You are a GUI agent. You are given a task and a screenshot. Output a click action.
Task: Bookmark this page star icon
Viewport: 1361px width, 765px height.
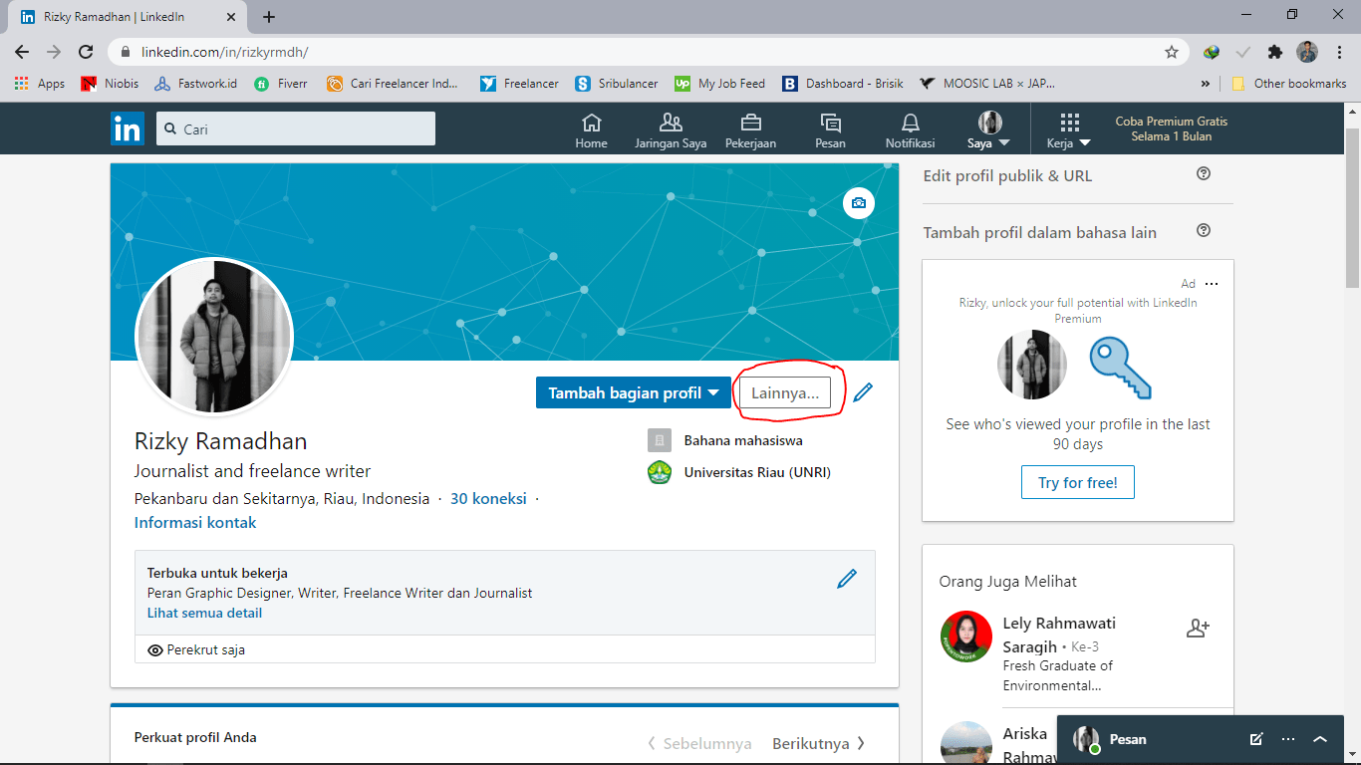click(x=1172, y=52)
